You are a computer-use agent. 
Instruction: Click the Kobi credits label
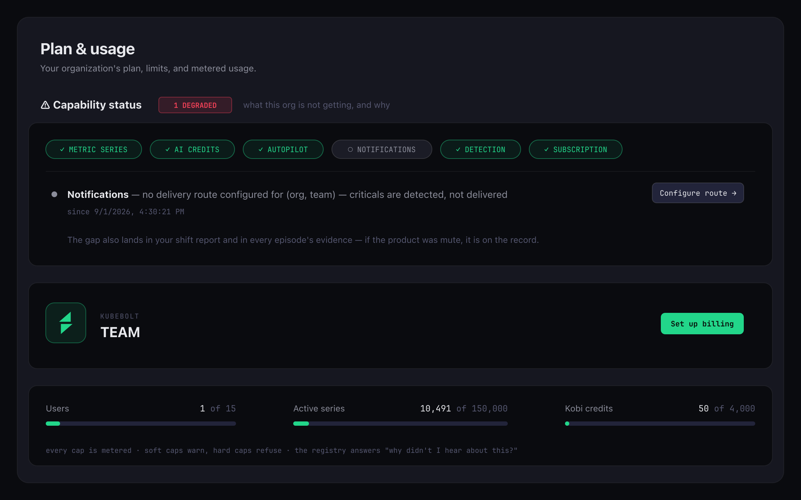click(589, 409)
